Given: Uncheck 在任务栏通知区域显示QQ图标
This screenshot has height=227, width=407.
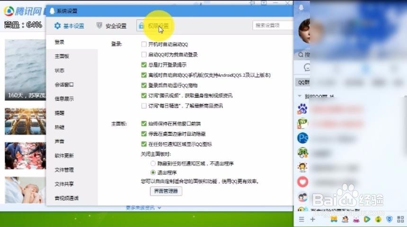Looking at the screenshot, I should [x=144, y=144].
